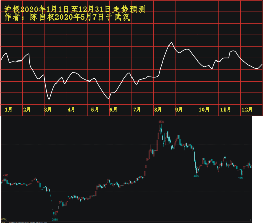Click the '1月' axis label
This screenshot has width=263, height=223.
click(8, 110)
